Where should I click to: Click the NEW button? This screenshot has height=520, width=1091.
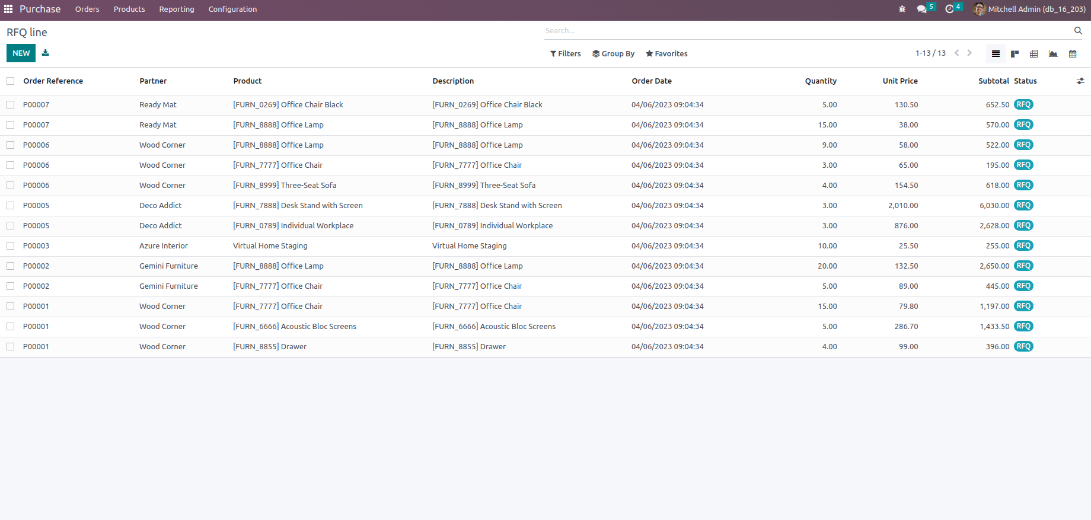21,53
